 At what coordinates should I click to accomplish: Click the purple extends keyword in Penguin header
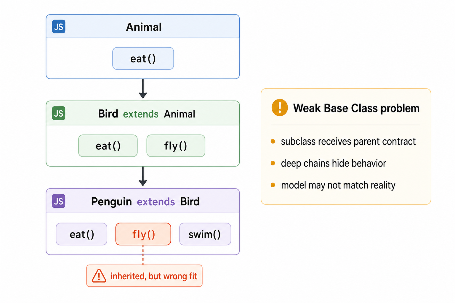[x=156, y=202]
